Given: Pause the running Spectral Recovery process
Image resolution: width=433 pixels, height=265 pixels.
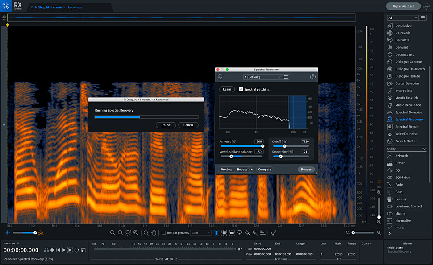Looking at the screenshot, I should click(166, 125).
